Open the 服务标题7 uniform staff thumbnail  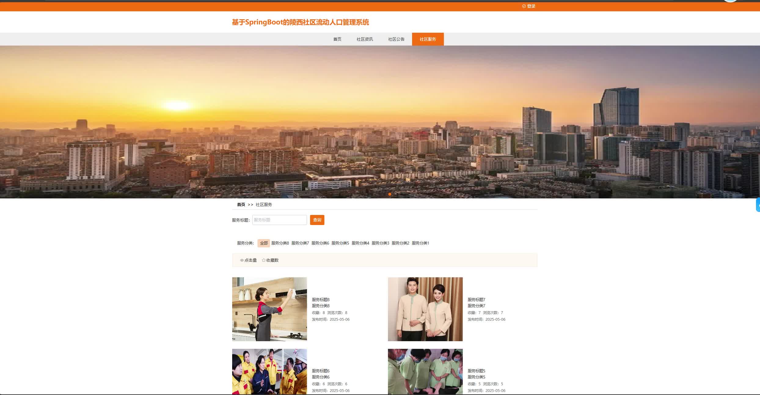425,309
